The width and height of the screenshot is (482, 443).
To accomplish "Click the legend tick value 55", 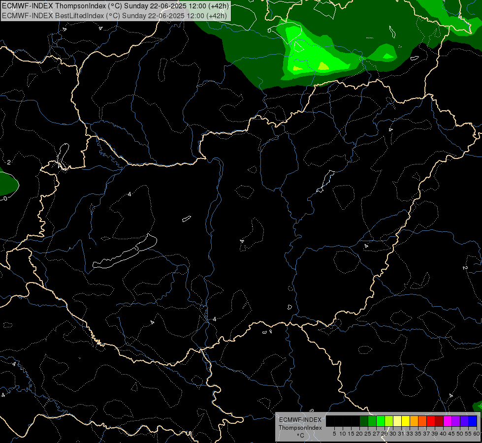I will coord(468,434).
